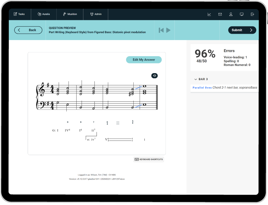Click the treble clef on the staff
The width and height of the screenshot is (268, 205).
42,90
